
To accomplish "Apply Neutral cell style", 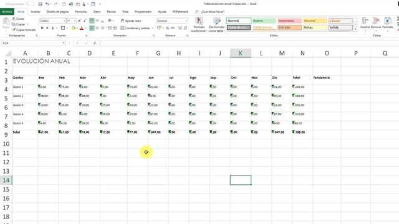I will point(315,21).
